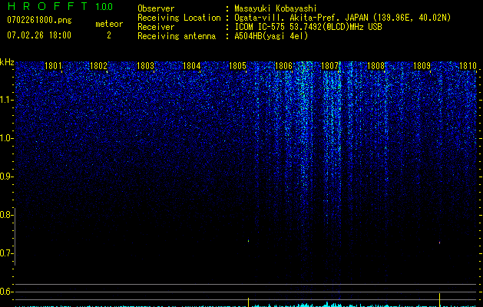Click the yellow meteor marker line near 1809
The height and width of the screenshot is (307, 483).
coord(439,300)
